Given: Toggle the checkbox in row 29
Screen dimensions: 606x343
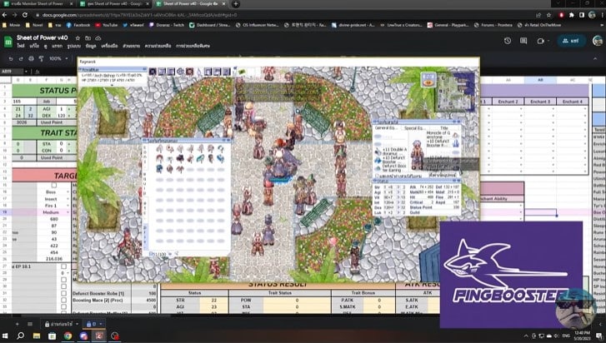Looking at the screenshot, I should [x=63, y=280].
